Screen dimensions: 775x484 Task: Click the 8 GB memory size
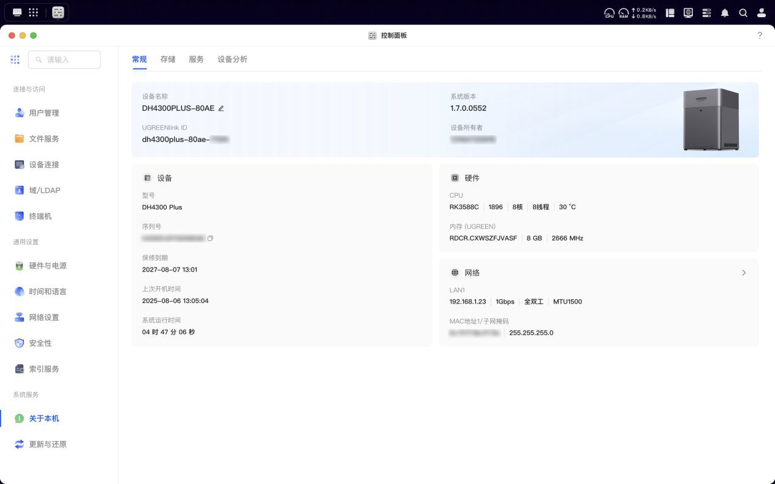click(534, 238)
